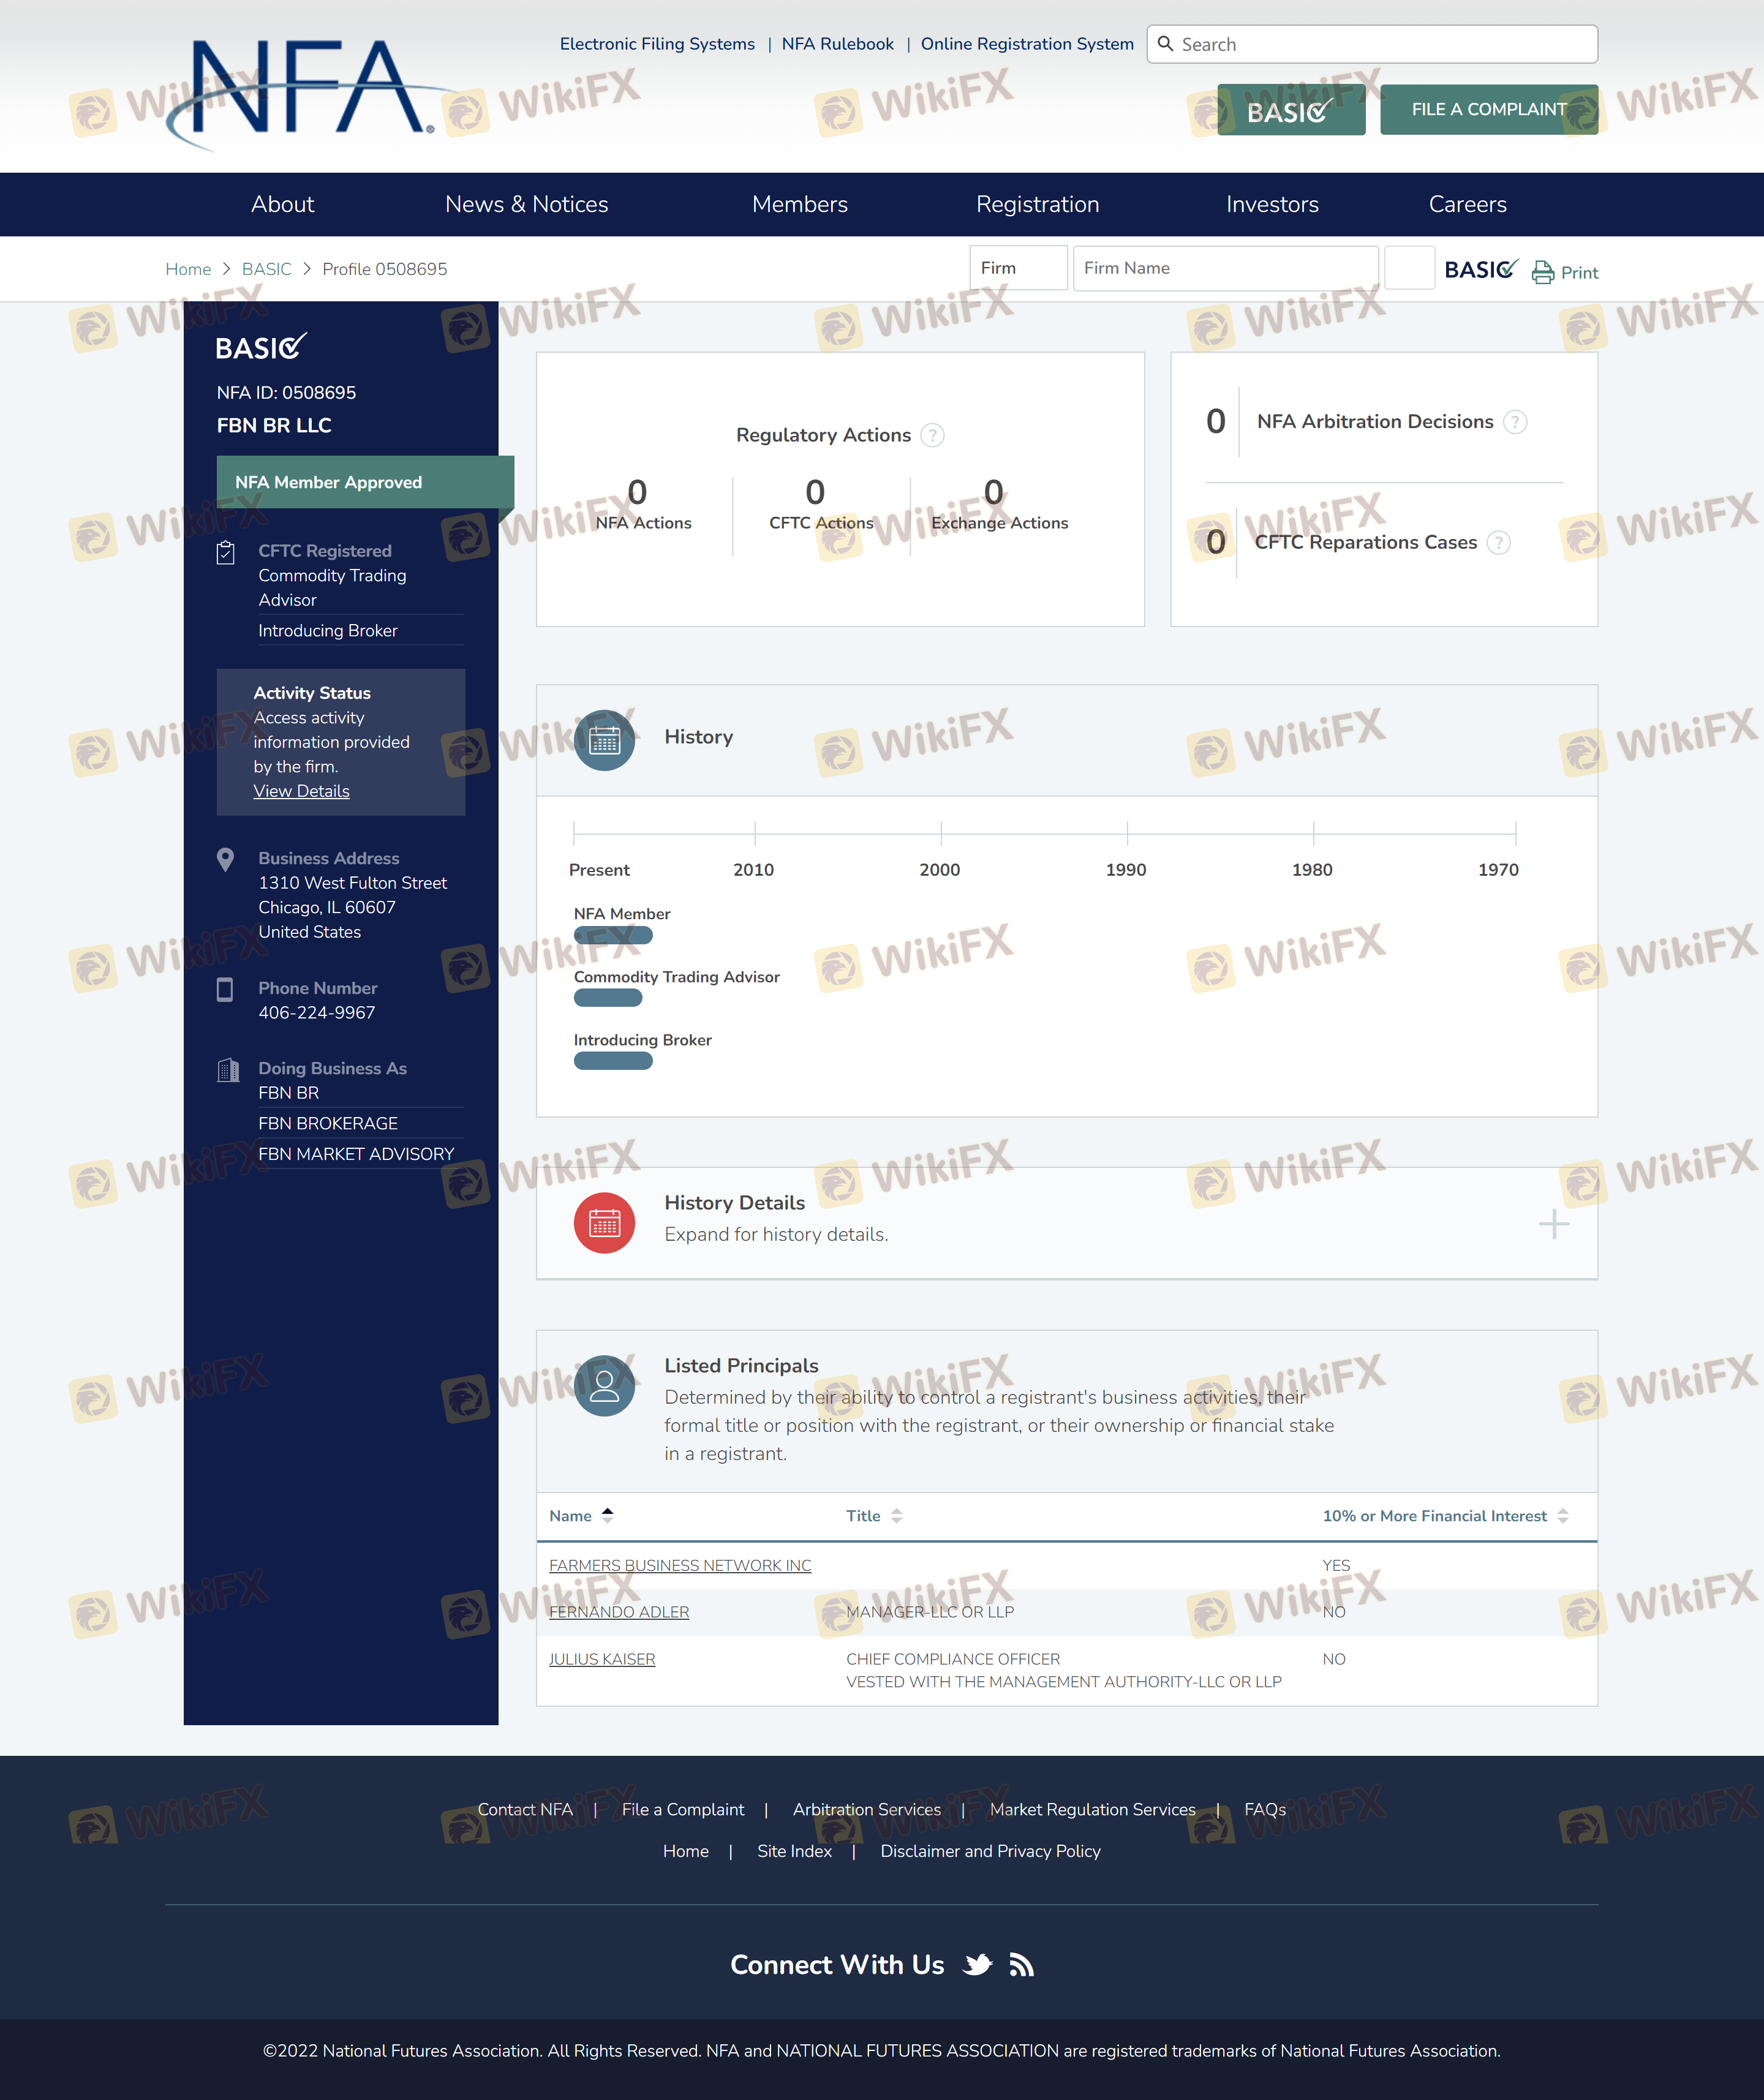
Task: Click the blue History calendar icon
Action: point(604,740)
